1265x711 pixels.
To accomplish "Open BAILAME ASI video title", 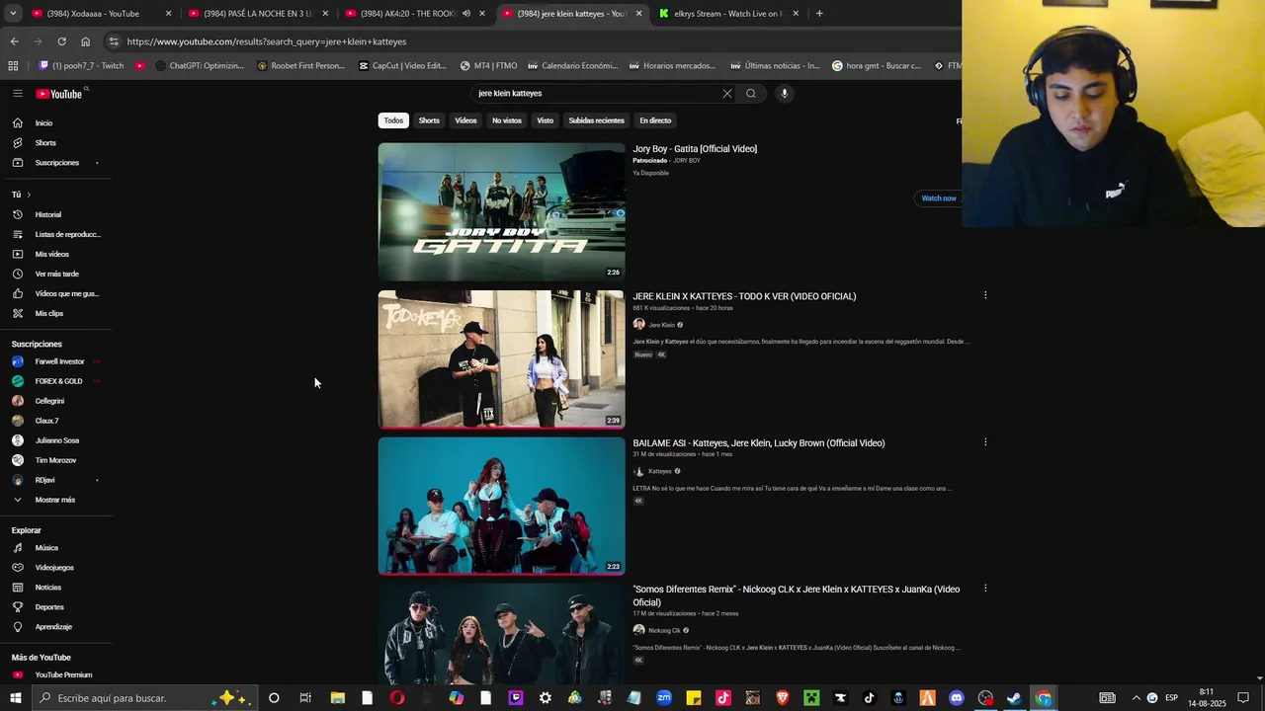I will [759, 443].
